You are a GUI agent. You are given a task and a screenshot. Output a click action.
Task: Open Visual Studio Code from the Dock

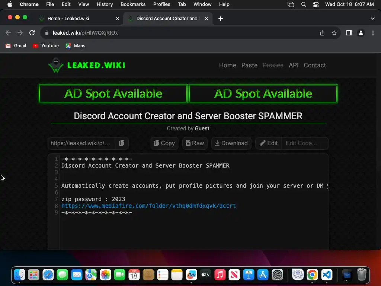[x=327, y=275]
